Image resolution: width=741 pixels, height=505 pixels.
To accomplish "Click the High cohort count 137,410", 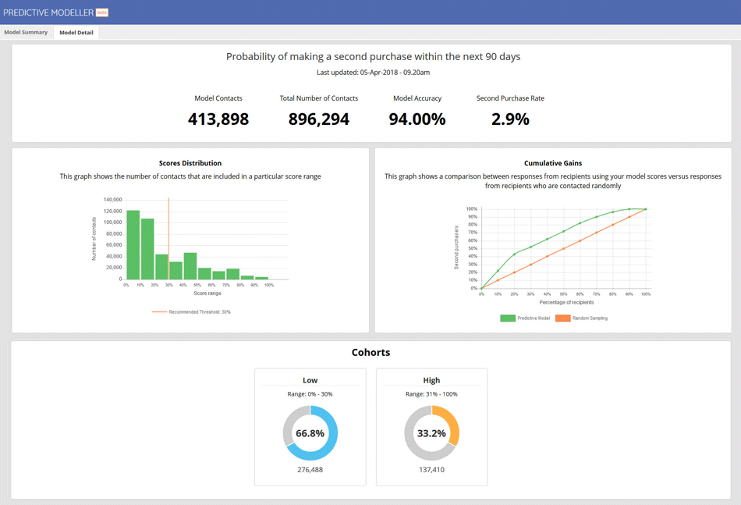I will click(x=431, y=470).
